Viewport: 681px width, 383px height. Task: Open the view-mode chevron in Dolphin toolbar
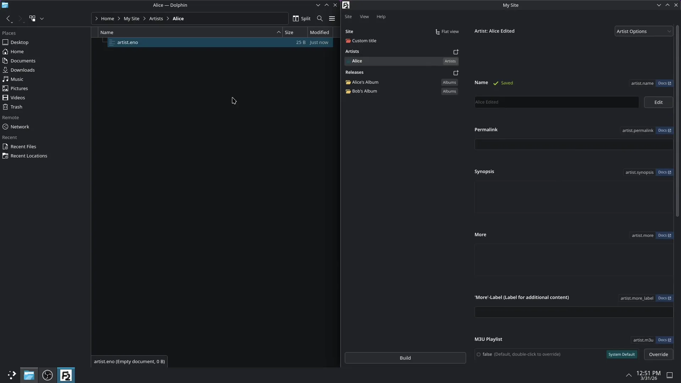point(42,18)
